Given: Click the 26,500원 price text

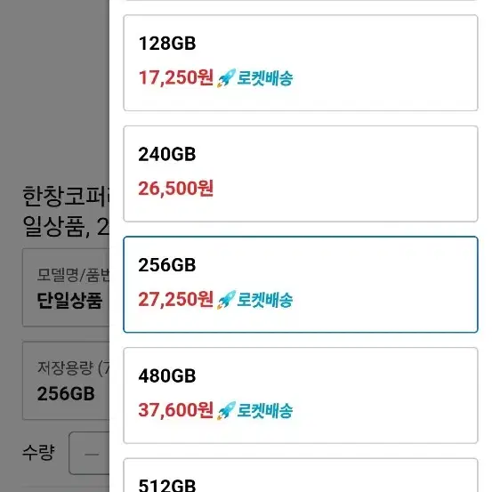Looking at the screenshot, I should pos(176,189).
